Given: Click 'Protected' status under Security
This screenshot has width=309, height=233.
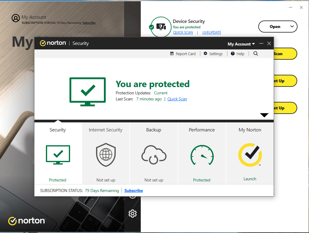Looking at the screenshot, I should tap(58, 180).
